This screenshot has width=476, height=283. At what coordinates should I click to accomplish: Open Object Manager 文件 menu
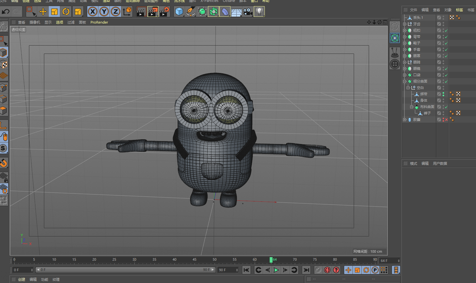[413, 10]
